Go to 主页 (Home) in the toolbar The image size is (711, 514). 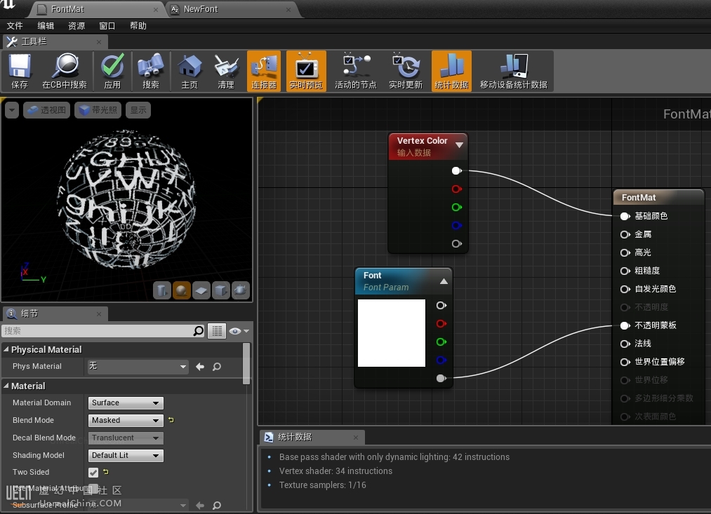pos(190,71)
